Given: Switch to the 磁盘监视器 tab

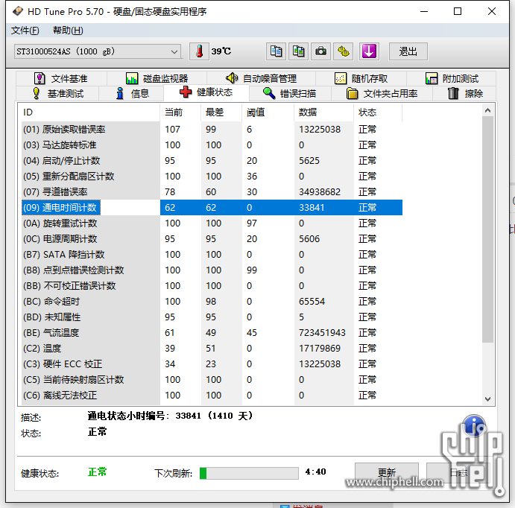Looking at the screenshot, I should coord(157,78).
